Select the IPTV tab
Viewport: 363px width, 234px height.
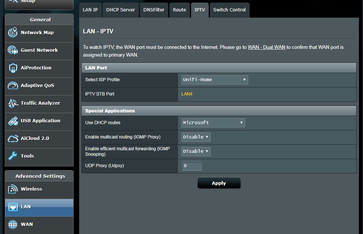point(200,10)
